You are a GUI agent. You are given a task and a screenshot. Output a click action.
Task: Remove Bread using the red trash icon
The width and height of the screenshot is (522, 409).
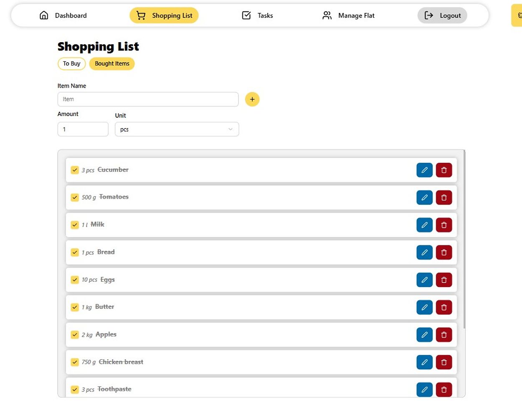click(x=444, y=252)
